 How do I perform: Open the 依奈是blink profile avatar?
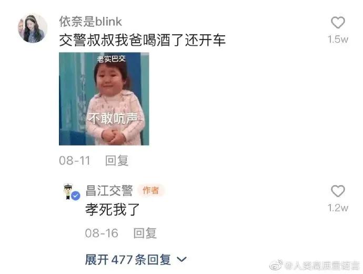(x=33, y=28)
